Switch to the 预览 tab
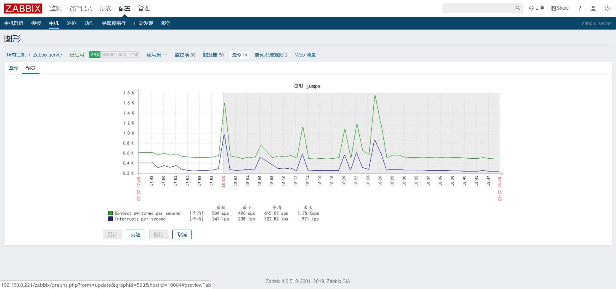The height and width of the screenshot is (289, 616). pos(31,68)
